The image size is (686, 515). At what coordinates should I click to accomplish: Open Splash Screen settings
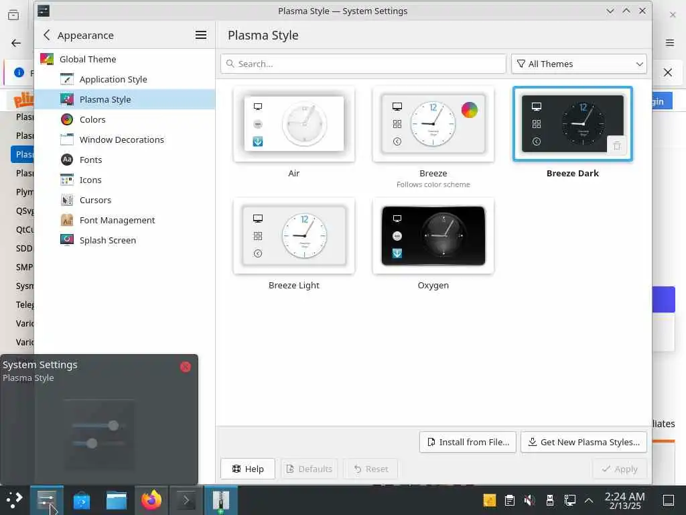tap(124, 241)
